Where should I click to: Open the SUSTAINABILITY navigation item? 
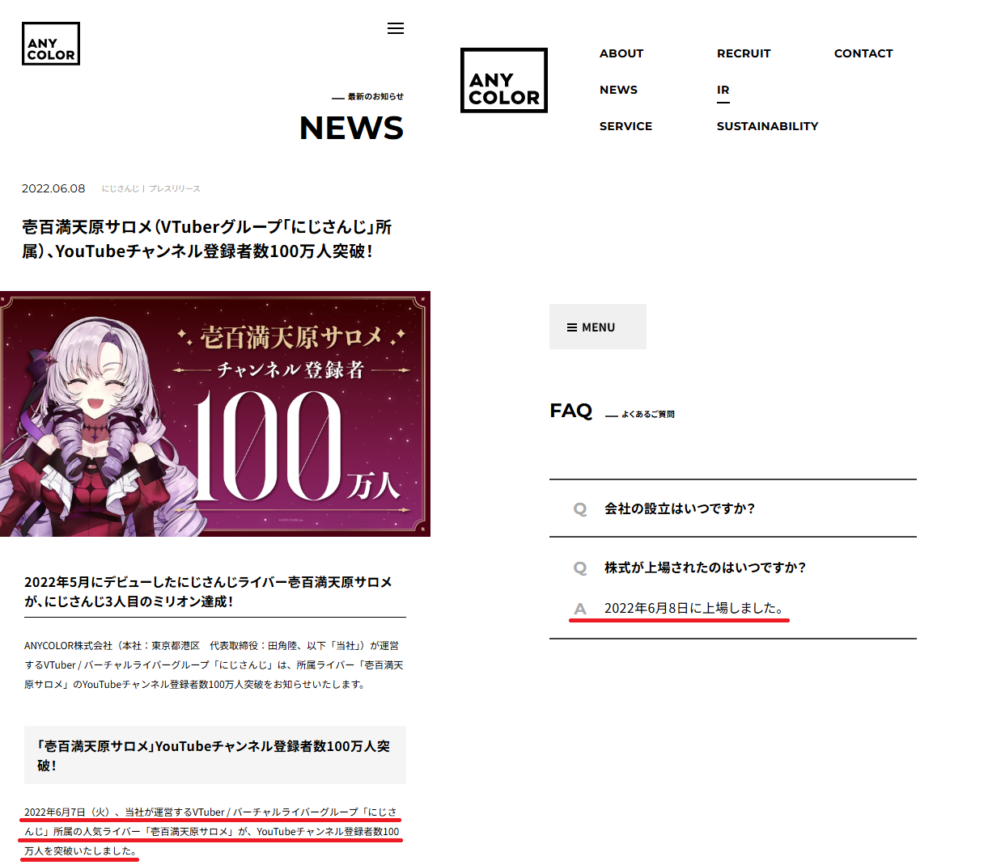pos(767,126)
